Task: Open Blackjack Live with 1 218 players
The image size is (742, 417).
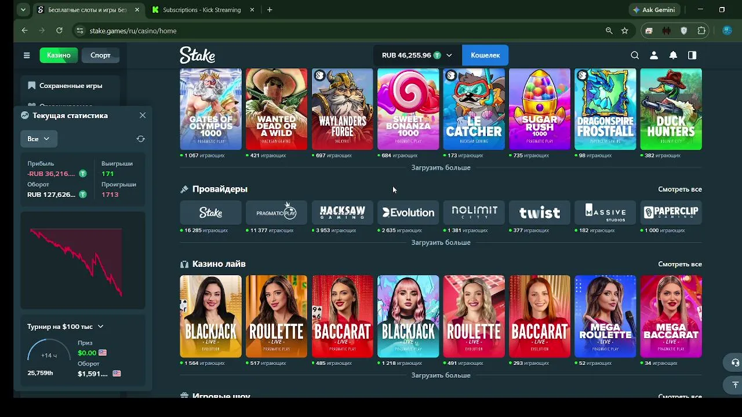Action: (408, 316)
